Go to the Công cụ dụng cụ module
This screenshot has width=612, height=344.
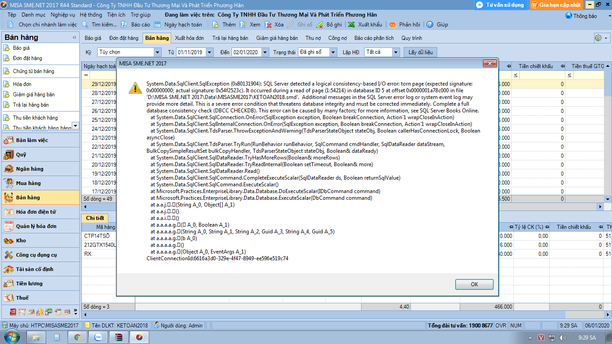pos(41,255)
